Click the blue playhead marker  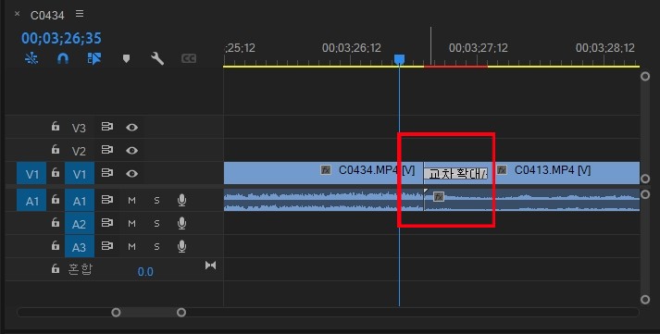(399, 59)
